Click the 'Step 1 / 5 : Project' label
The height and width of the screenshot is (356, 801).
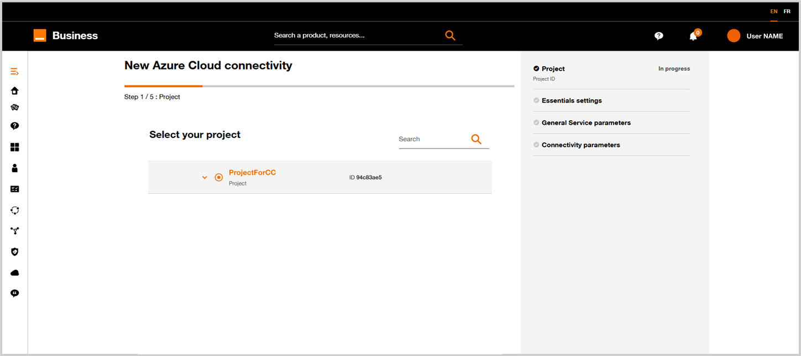click(152, 97)
